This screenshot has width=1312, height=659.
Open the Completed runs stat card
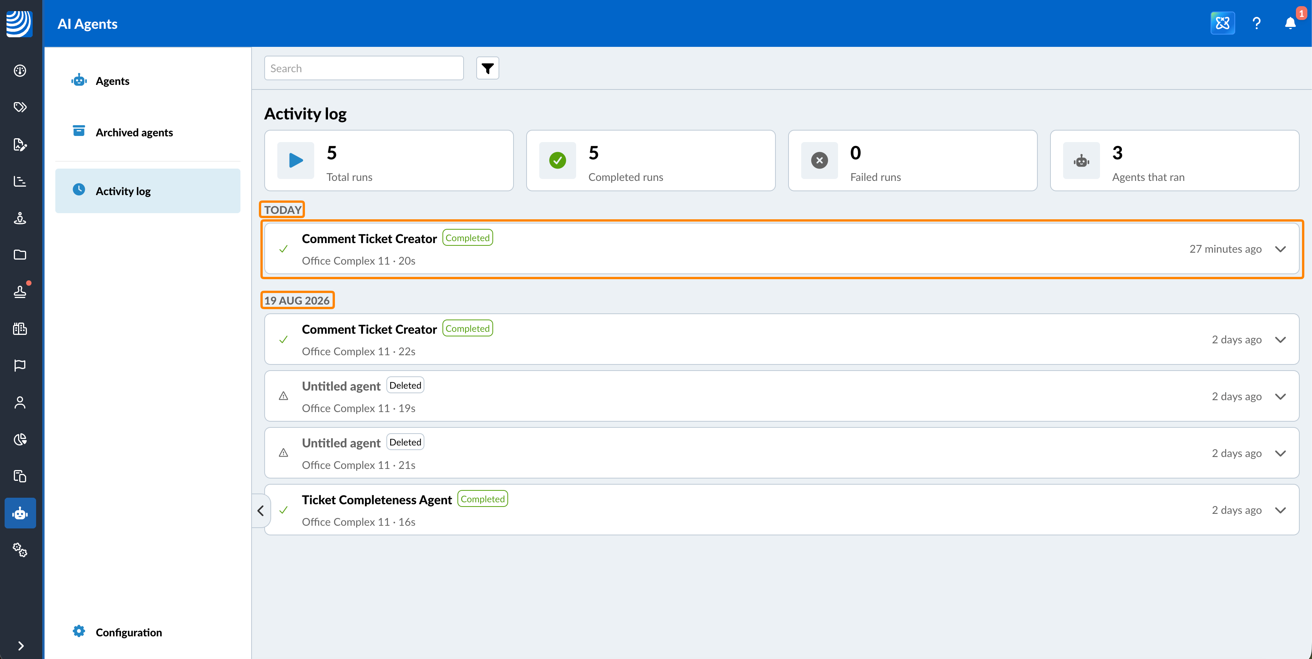click(650, 161)
